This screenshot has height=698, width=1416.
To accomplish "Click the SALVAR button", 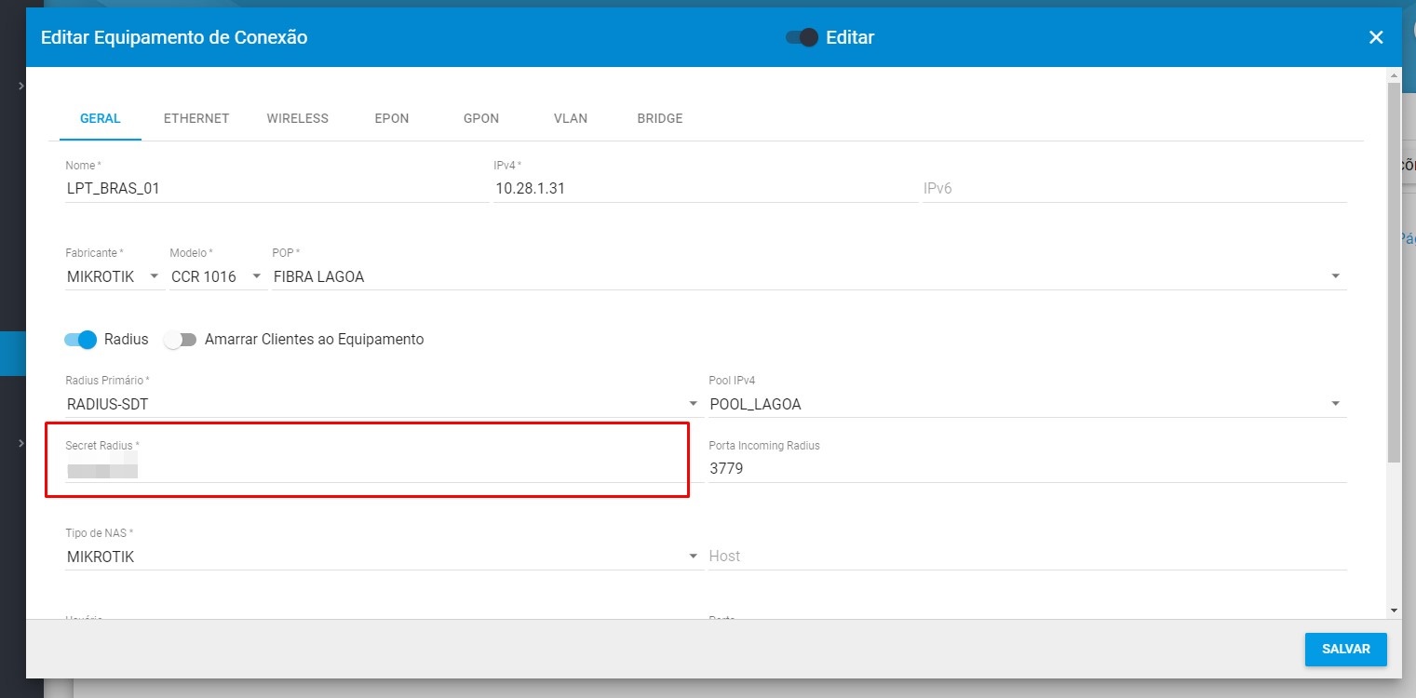I will click(x=1346, y=649).
